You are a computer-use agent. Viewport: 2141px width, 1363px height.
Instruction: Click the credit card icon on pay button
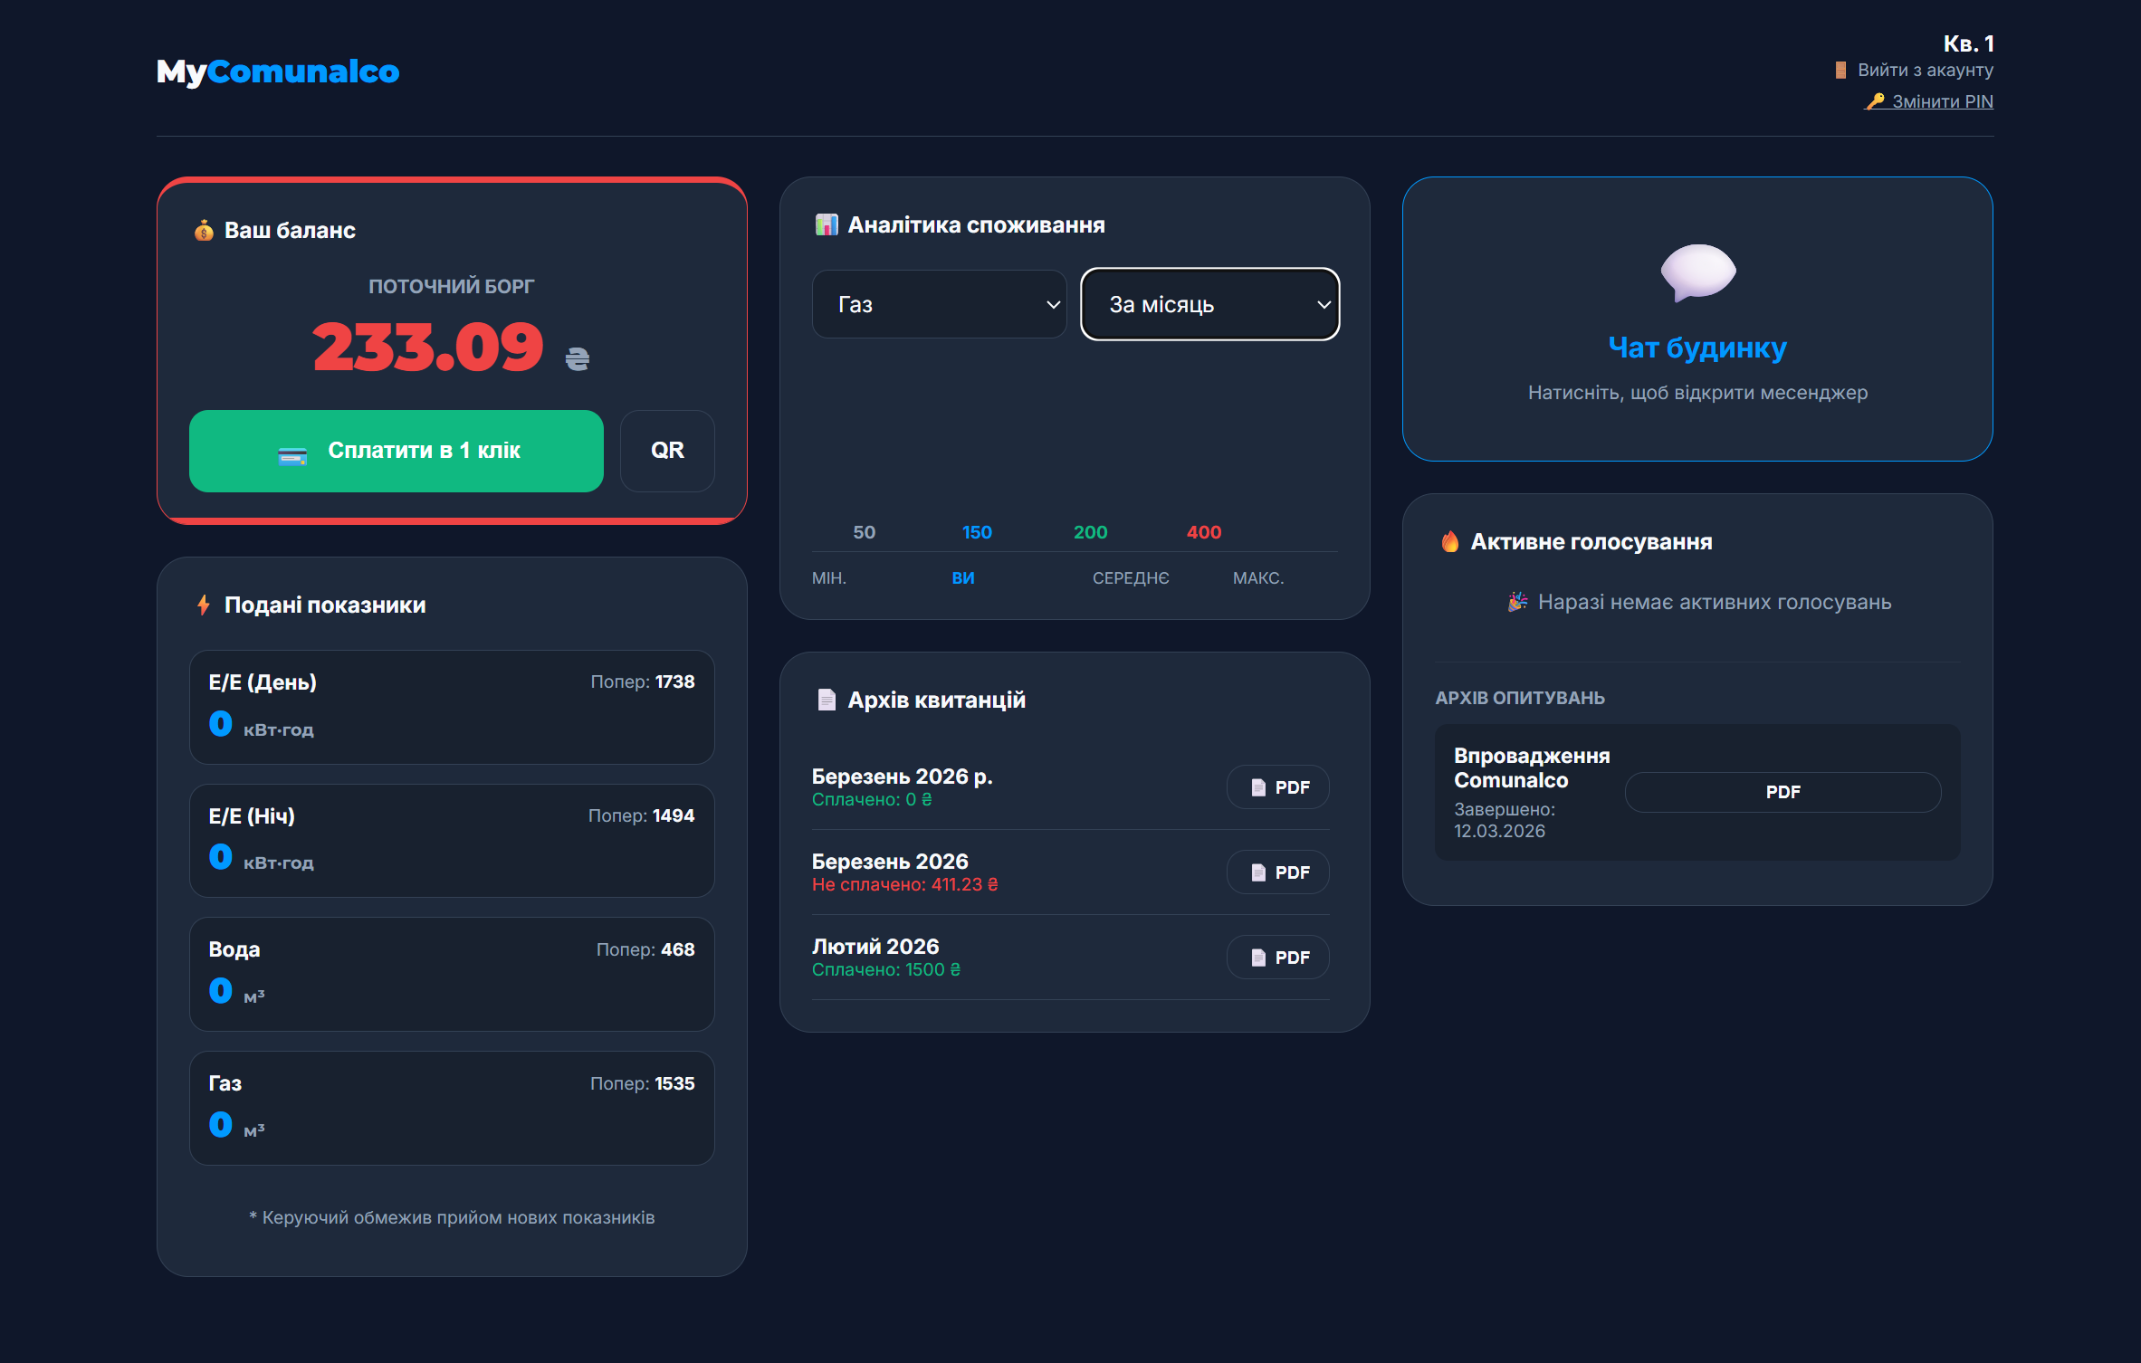pos(292,456)
